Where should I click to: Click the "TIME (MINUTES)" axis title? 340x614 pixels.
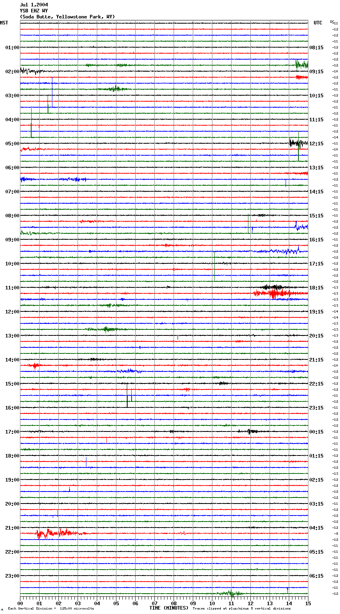(x=168, y=608)
